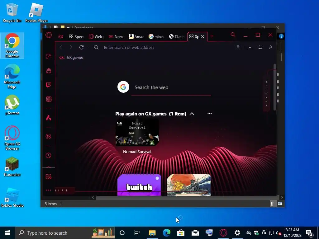319x239 pixels.
Task: Open a new tab with plus icon
Action: (212, 36)
